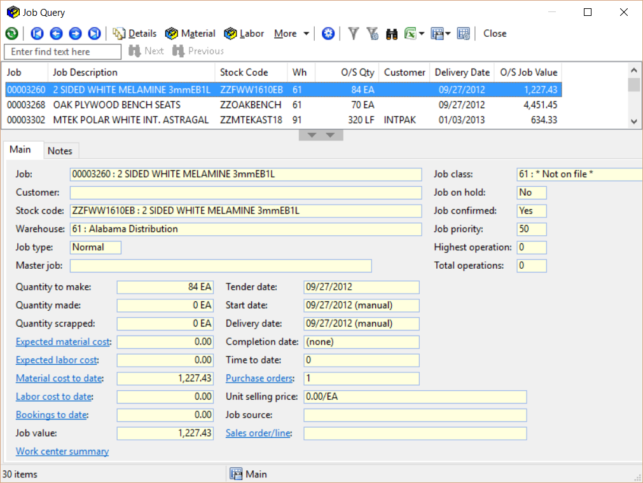Click the Job class field
The image size is (643, 483).
coord(579,174)
